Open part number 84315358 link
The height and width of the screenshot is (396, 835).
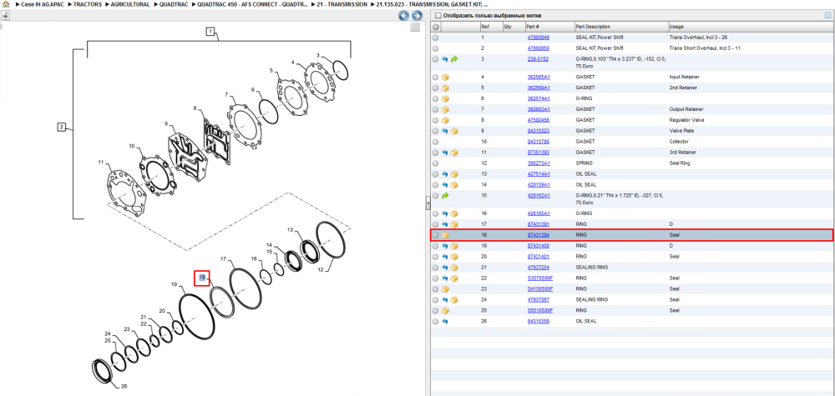tap(539, 321)
